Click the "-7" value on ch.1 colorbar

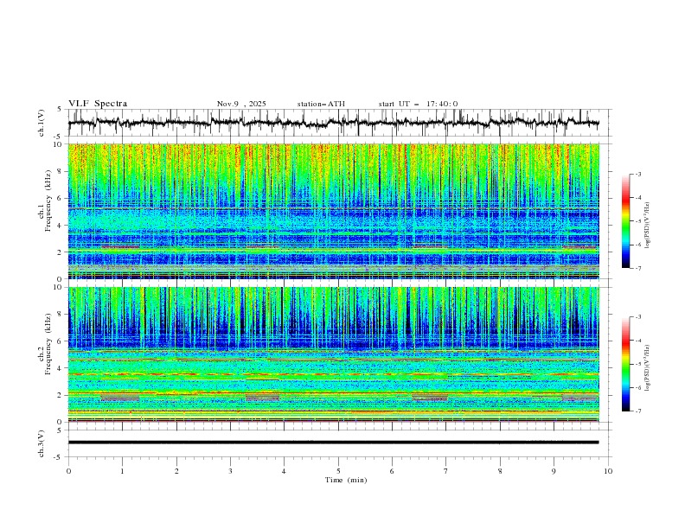click(637, 268)
